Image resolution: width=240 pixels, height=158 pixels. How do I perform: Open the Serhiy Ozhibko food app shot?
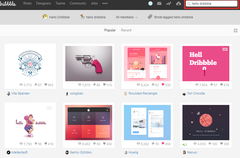tap(89, 122)
